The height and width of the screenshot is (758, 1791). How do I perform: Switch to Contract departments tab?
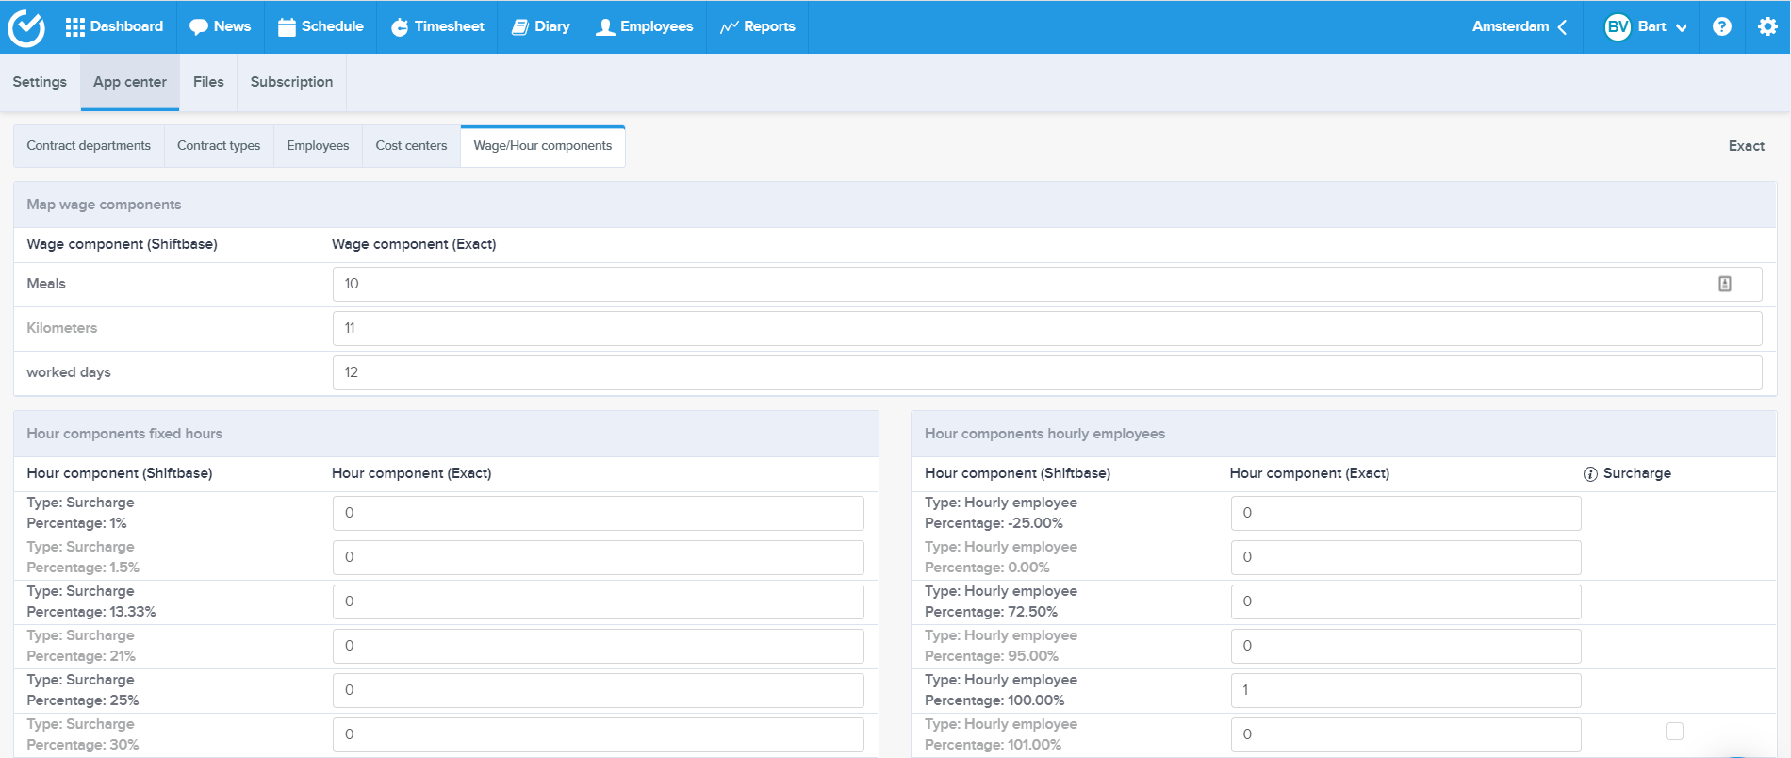click(89, 146)
